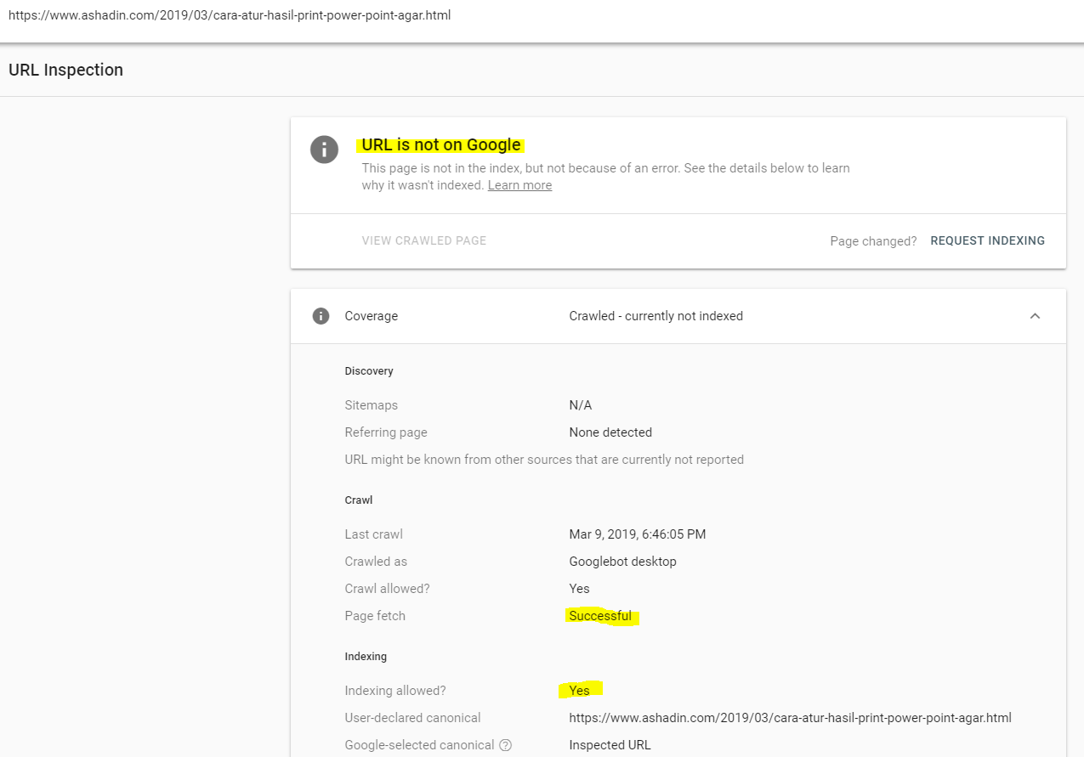Open the Learn more link
The height and width of the screenshot is (757, 1084).
519,185
